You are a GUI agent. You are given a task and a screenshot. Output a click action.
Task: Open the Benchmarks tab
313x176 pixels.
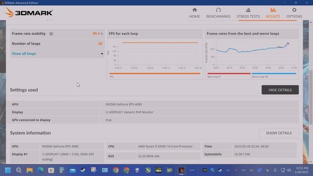coord(218,13)
